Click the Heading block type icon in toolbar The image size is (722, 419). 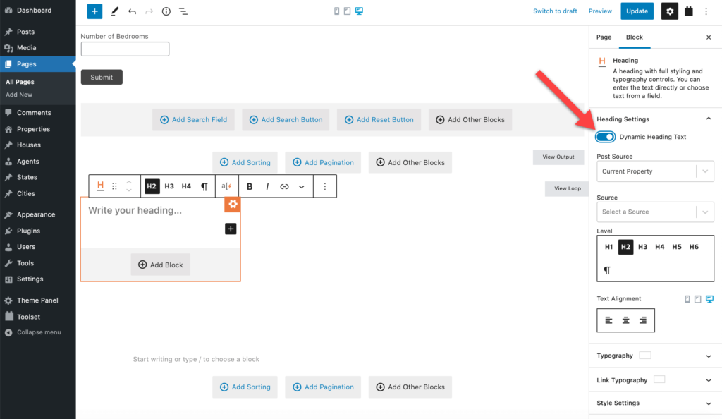coord(100,186)
